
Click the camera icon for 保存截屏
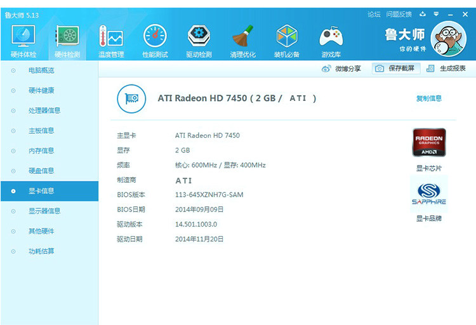379,69
